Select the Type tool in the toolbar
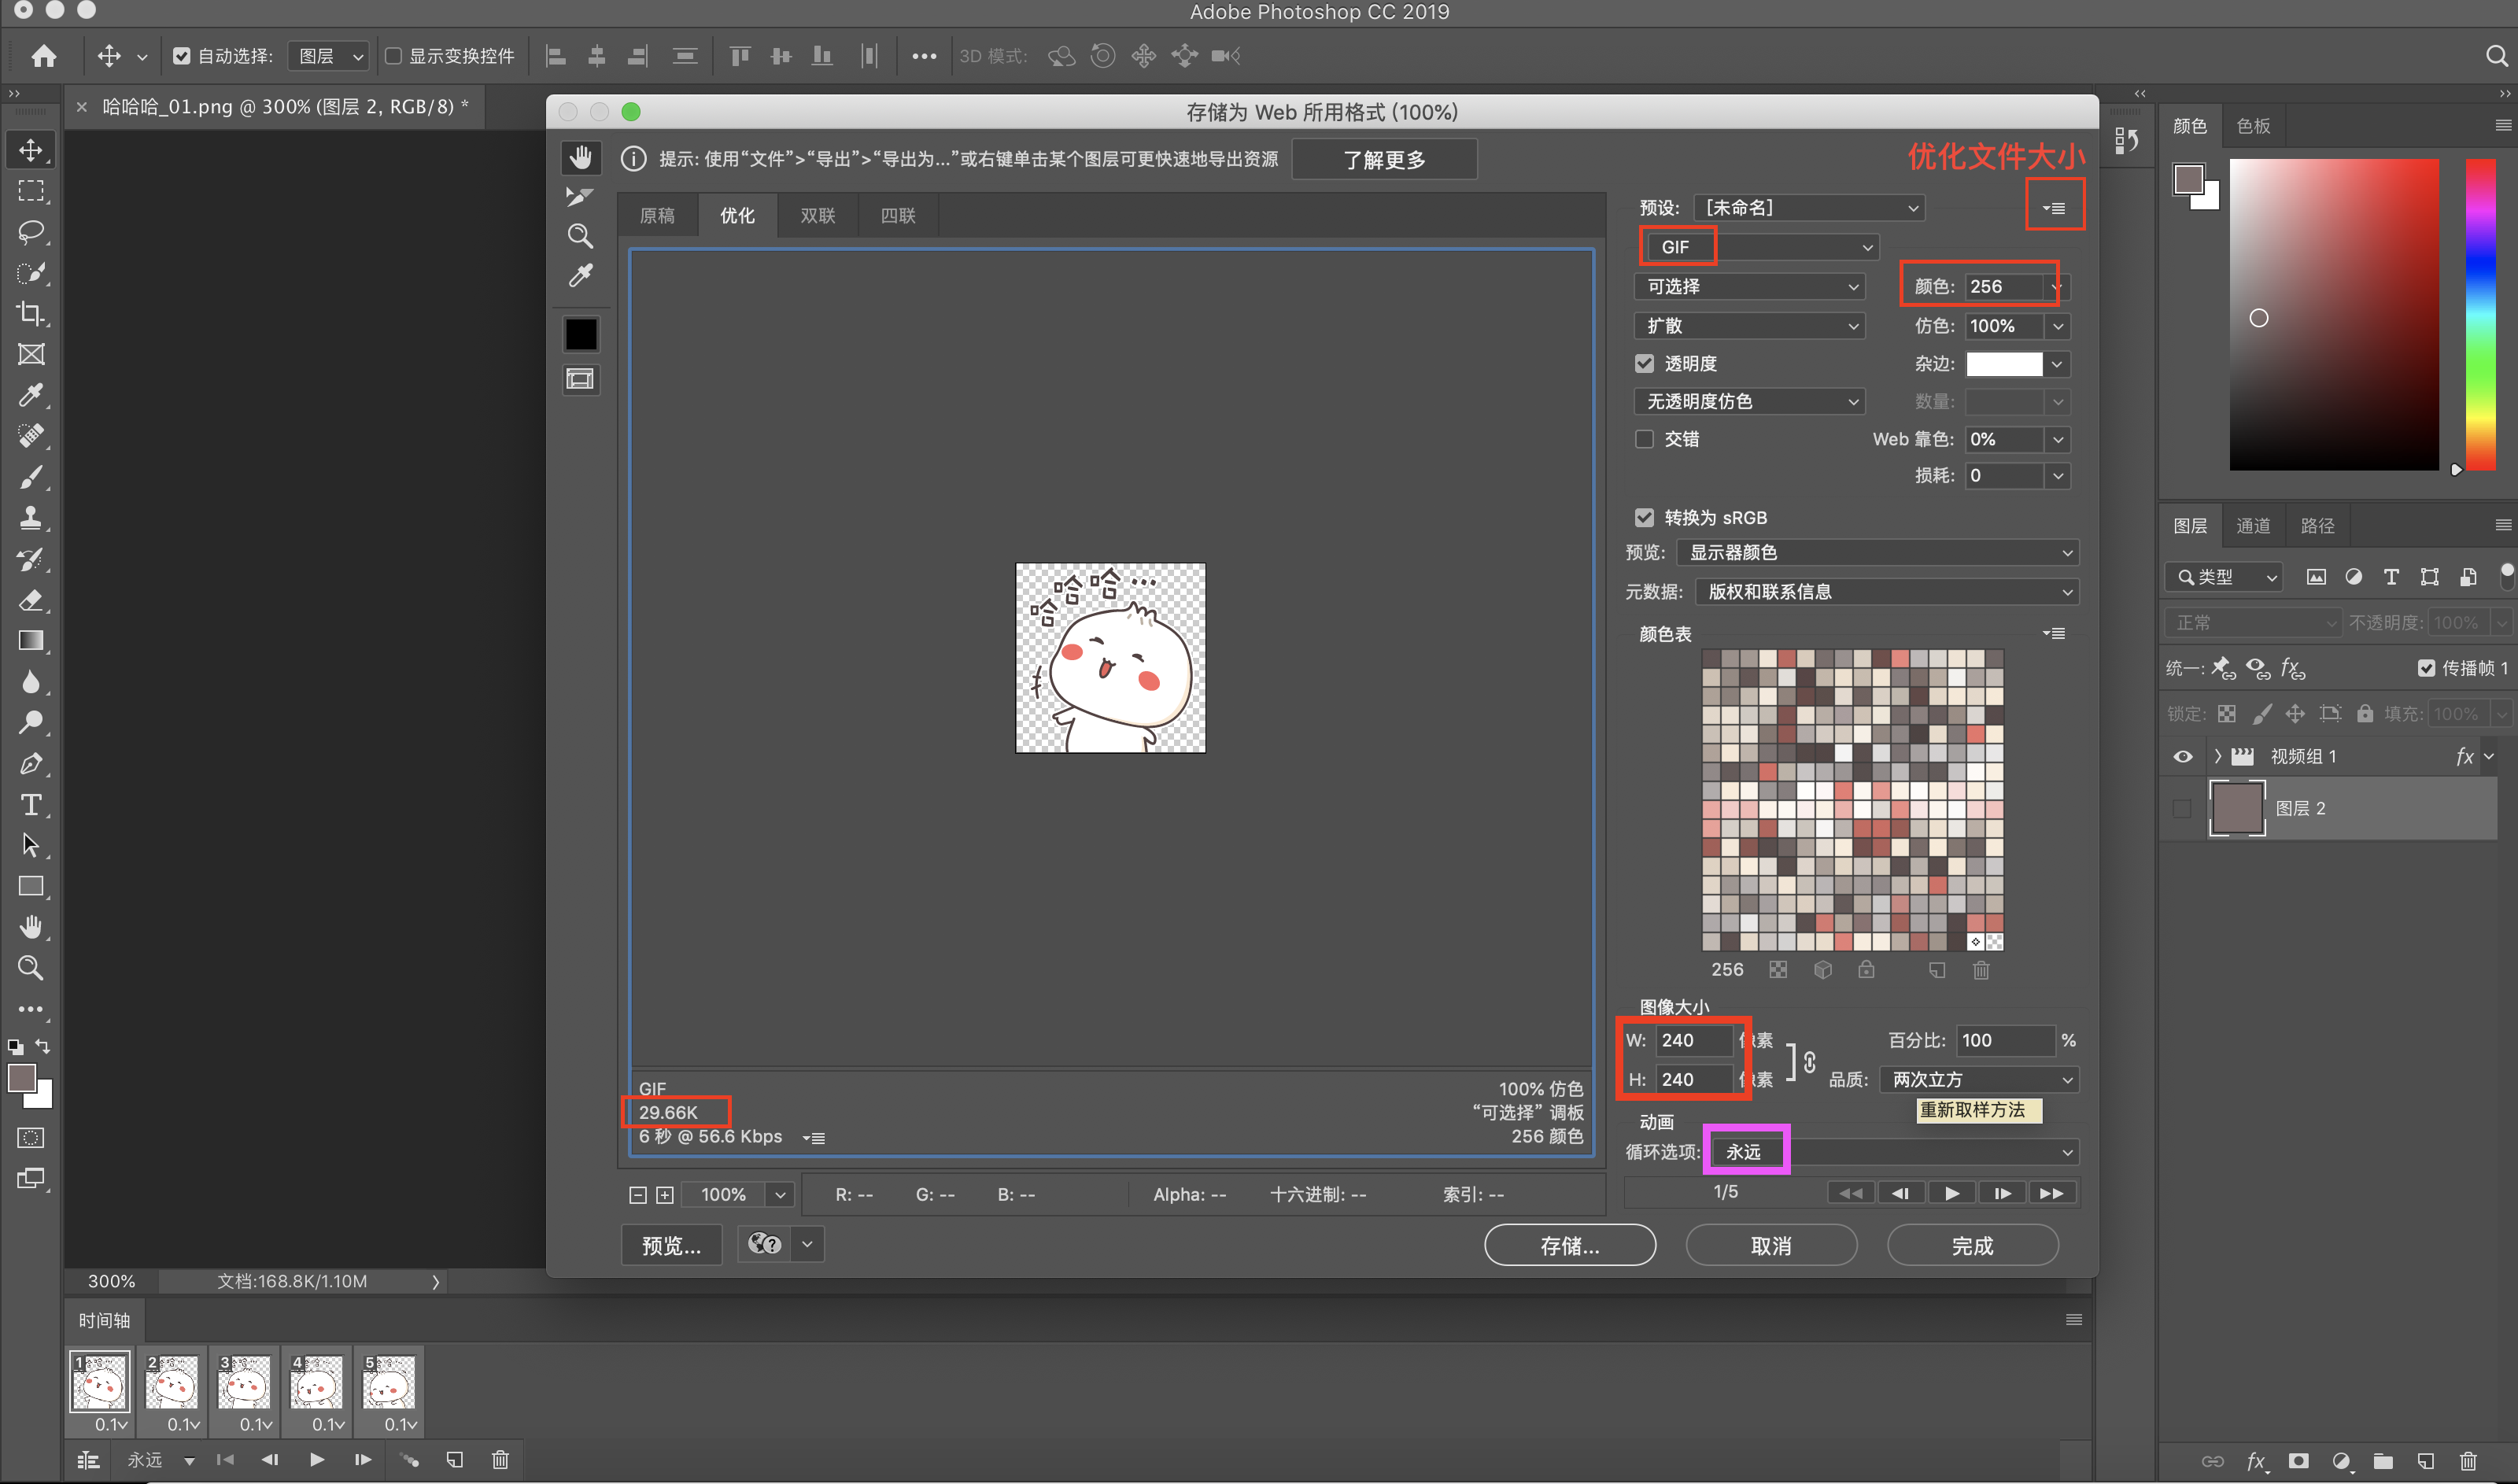The image size is (2518, 1484). 31,805
